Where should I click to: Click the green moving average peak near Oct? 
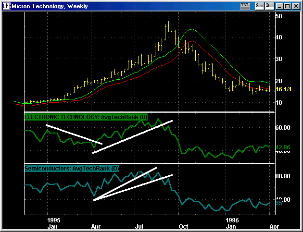192,29
